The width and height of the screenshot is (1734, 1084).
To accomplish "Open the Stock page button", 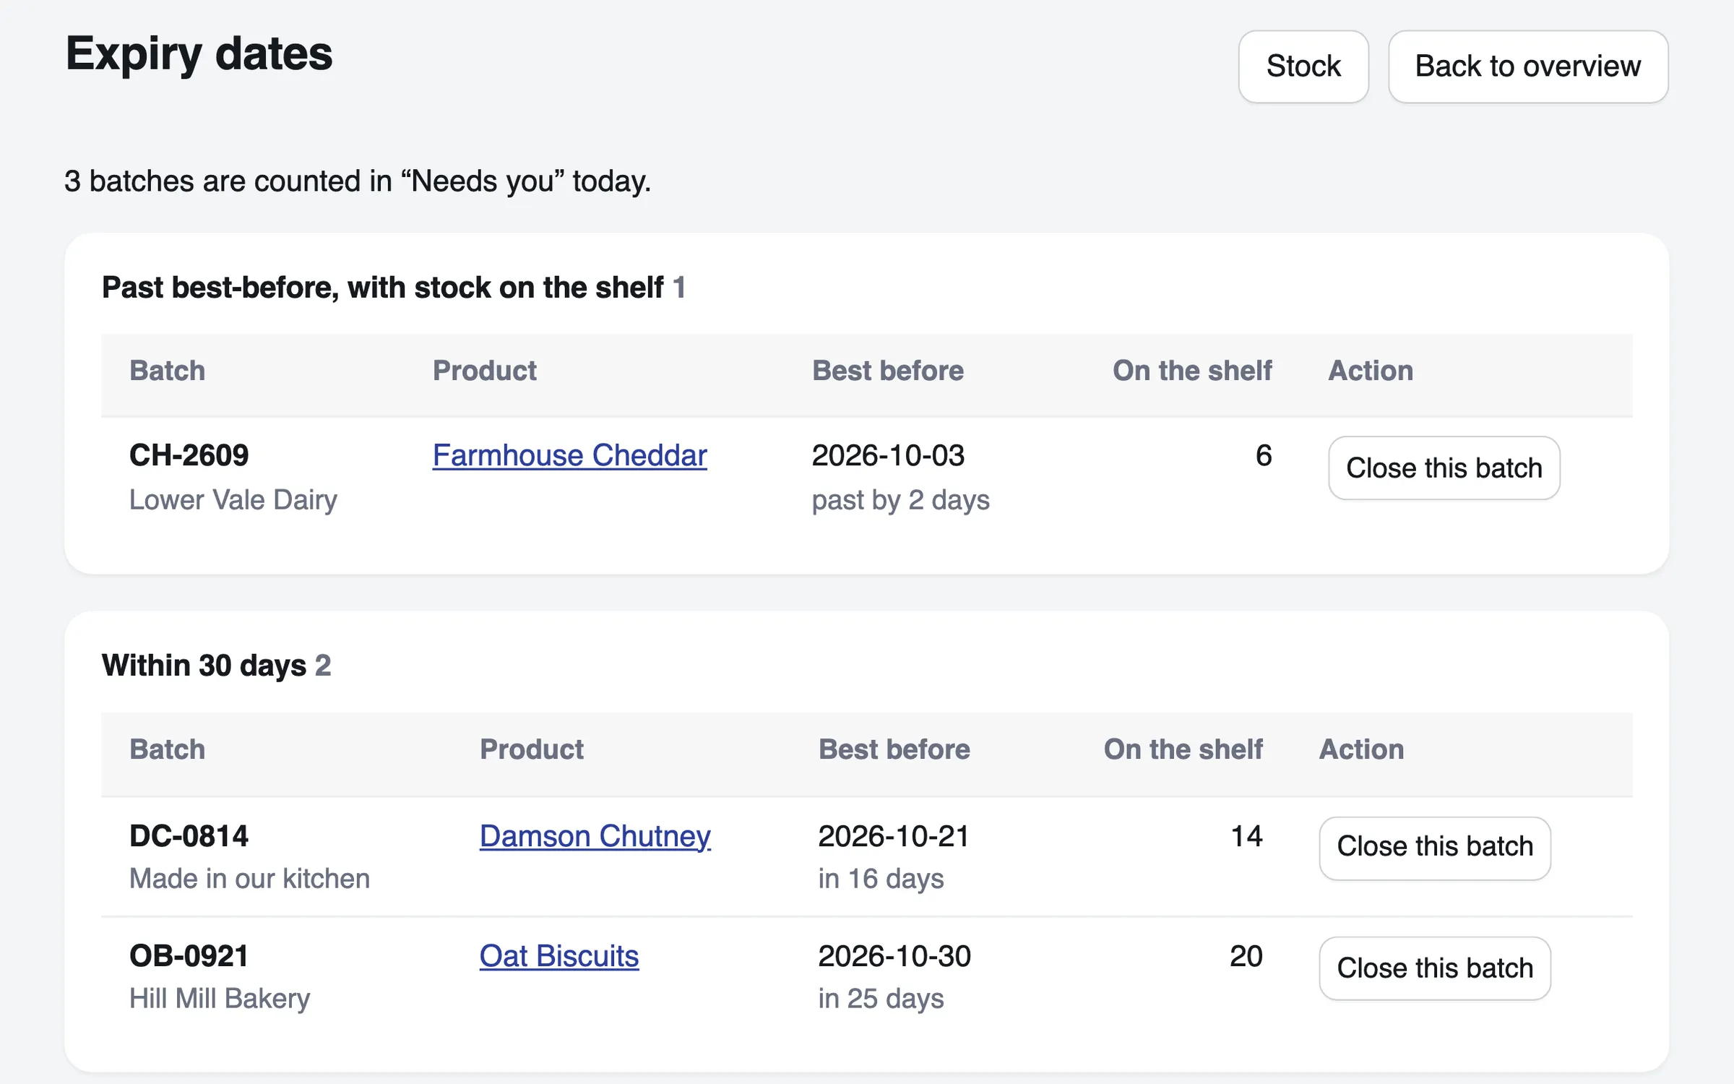I will coord(1303,66).
